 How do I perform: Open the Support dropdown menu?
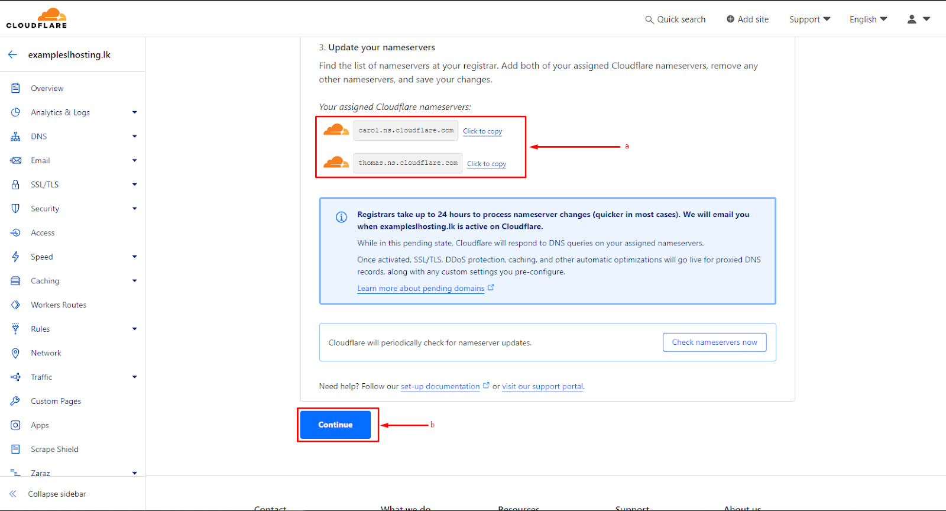809,20
